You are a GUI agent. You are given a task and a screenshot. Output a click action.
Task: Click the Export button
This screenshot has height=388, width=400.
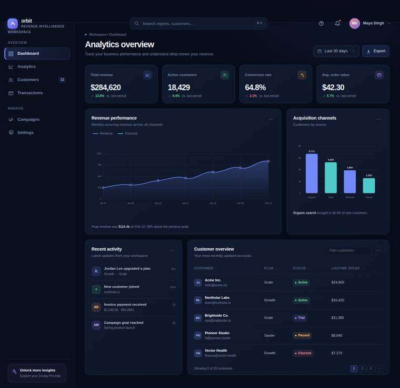pyautogui.click(x=376, y=51)
